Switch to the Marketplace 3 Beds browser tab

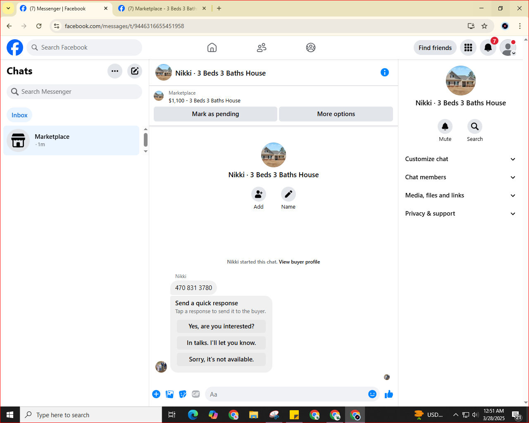tap(162, 8)
